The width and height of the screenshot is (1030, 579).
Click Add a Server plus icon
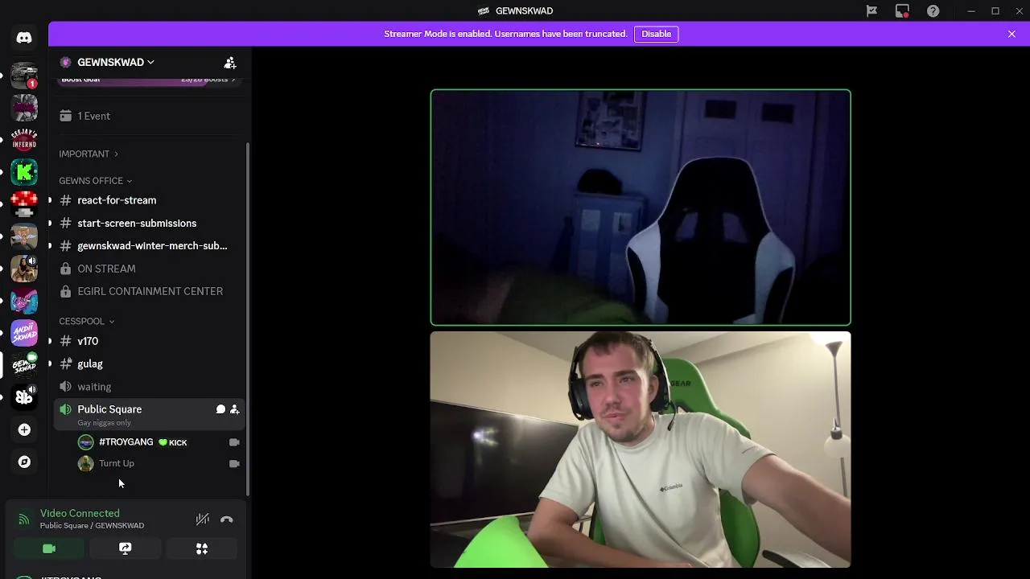pos(24,429)
